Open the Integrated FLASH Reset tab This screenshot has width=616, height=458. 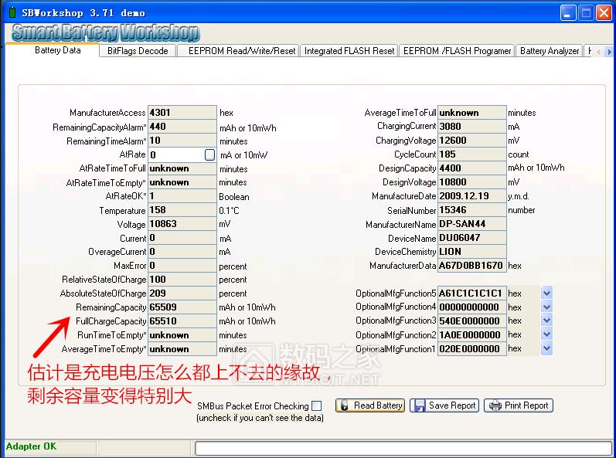click(x=349, y=51)
